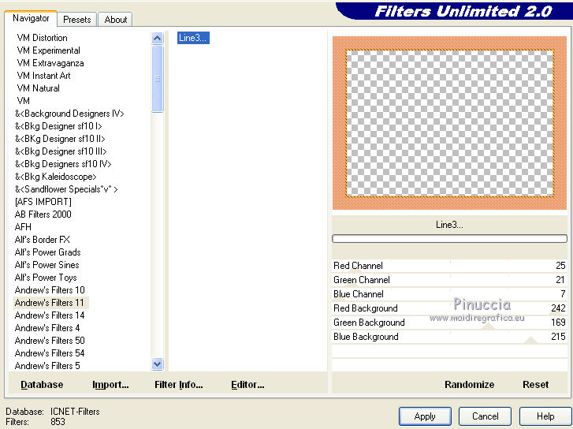Image resolution: width=573 pixels, height=429 pixels.
Task: Adjust the Green Background slider
Action: click(x=449, y=323)
